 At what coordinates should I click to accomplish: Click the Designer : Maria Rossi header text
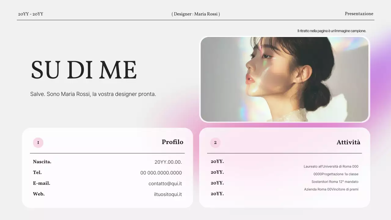195,14
